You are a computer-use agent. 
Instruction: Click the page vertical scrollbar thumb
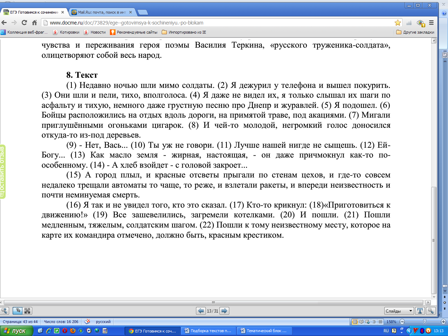coord(434,240)
